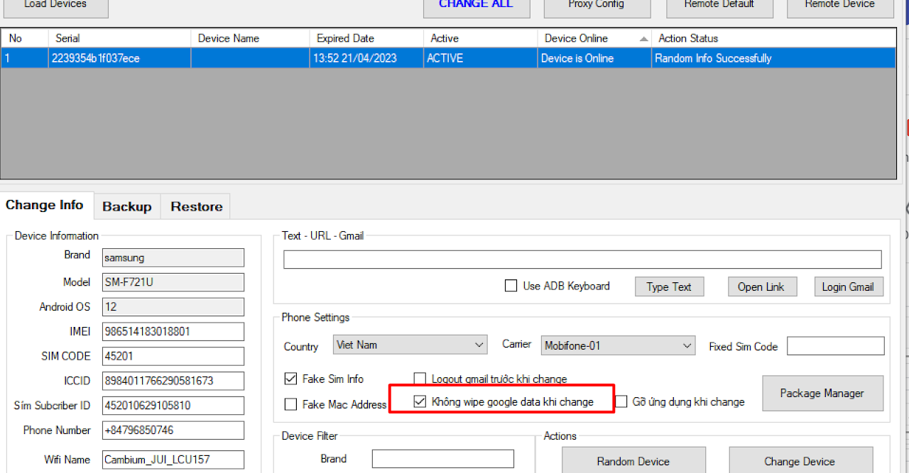Check Gỡ ứng dụng khi change option
909x473 pixels.
621,401
